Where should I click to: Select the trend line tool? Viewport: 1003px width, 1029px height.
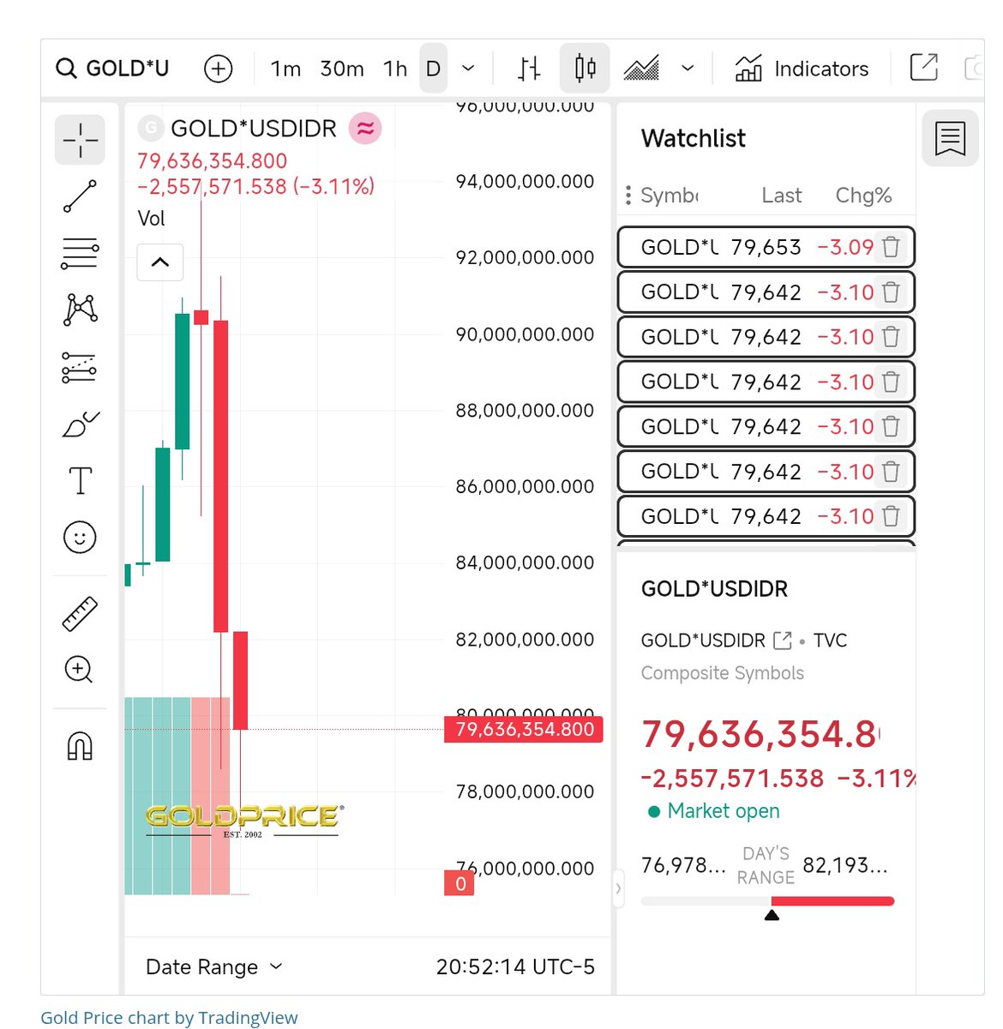click(80, 196)
